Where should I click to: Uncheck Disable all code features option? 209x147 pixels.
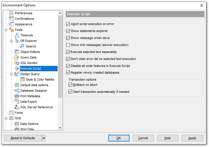68,66
